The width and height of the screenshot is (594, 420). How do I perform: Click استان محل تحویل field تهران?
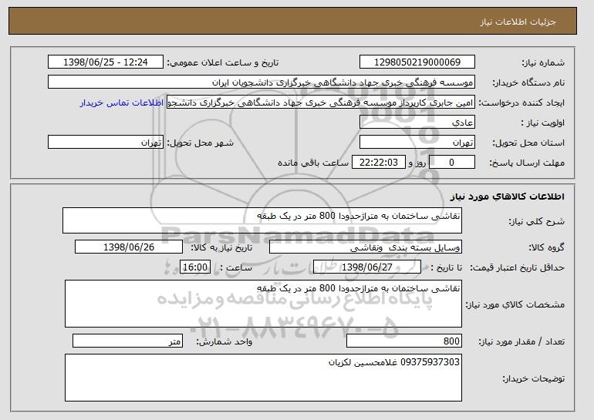click(x=417, y=143)
